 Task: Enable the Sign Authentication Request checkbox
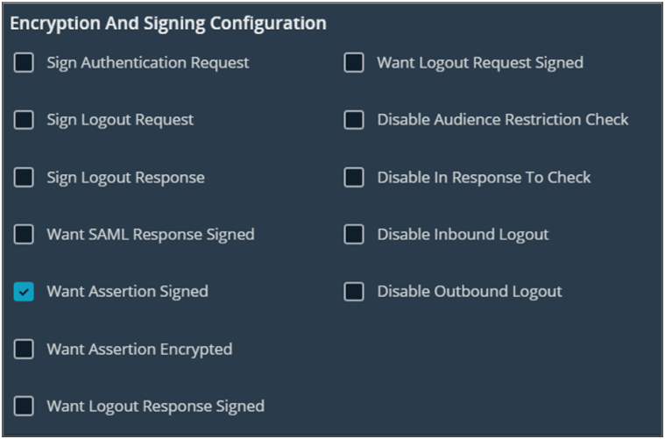pyautogui.click(x=24, y=63)
